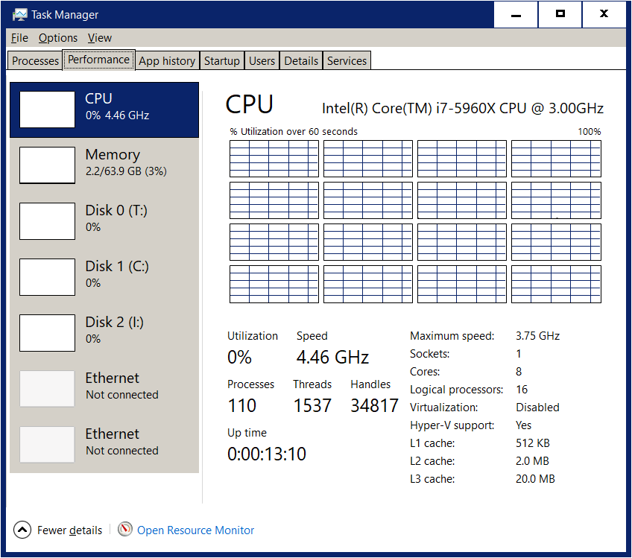632x558 pixels.
Task: Open the View menu
Action: pos(99,38)
